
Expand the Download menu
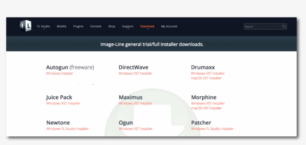(147, 26)
